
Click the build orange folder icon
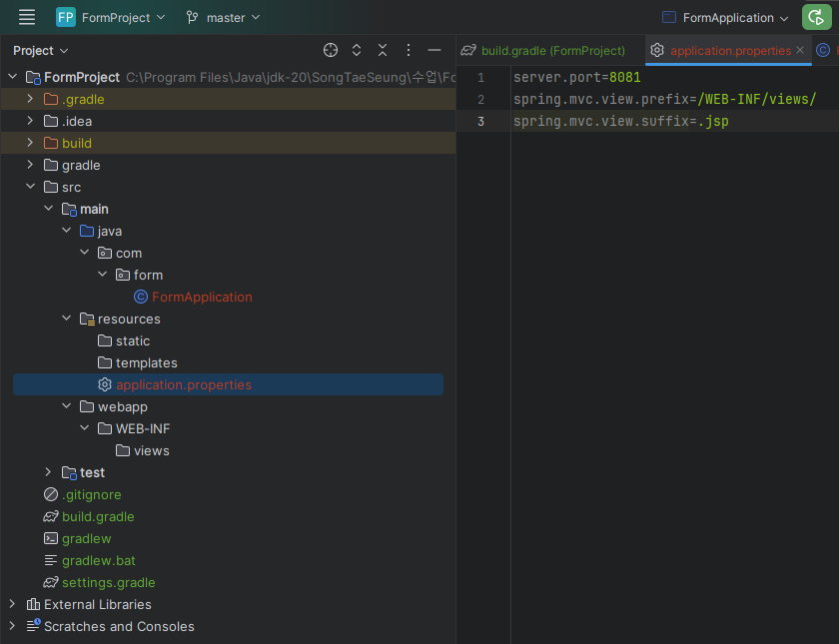click(51, 143)
